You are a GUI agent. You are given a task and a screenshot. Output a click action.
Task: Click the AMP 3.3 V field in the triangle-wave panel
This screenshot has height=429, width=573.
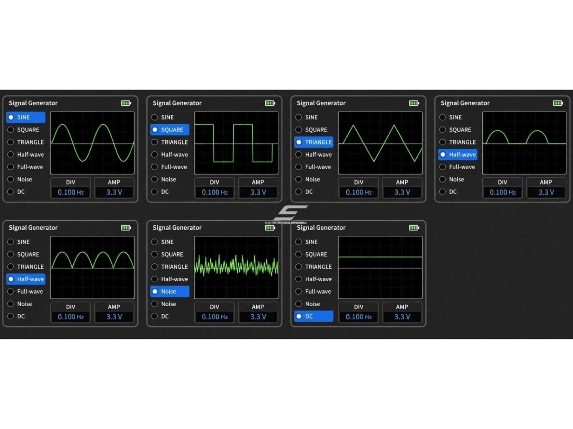(402, 192)
